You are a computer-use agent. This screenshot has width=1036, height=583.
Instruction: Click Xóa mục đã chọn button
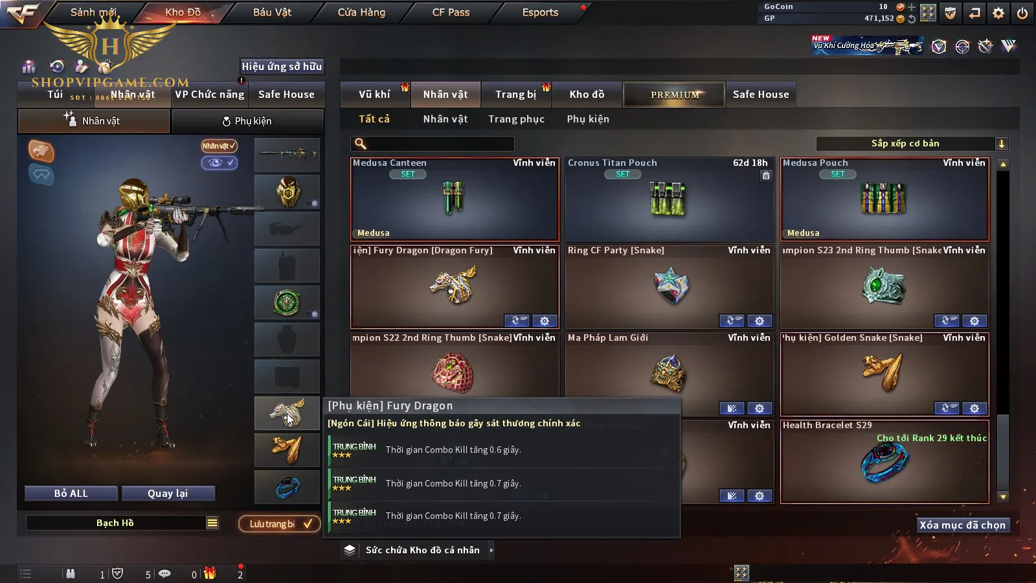click(963, 525)
